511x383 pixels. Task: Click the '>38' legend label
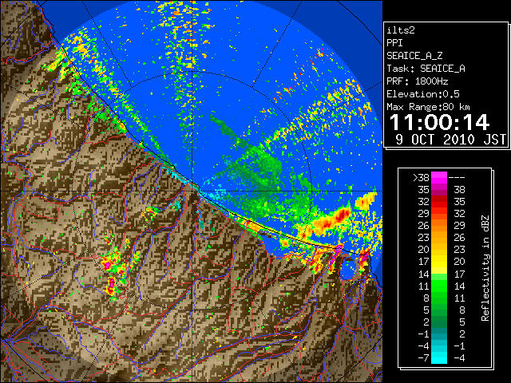421,178
